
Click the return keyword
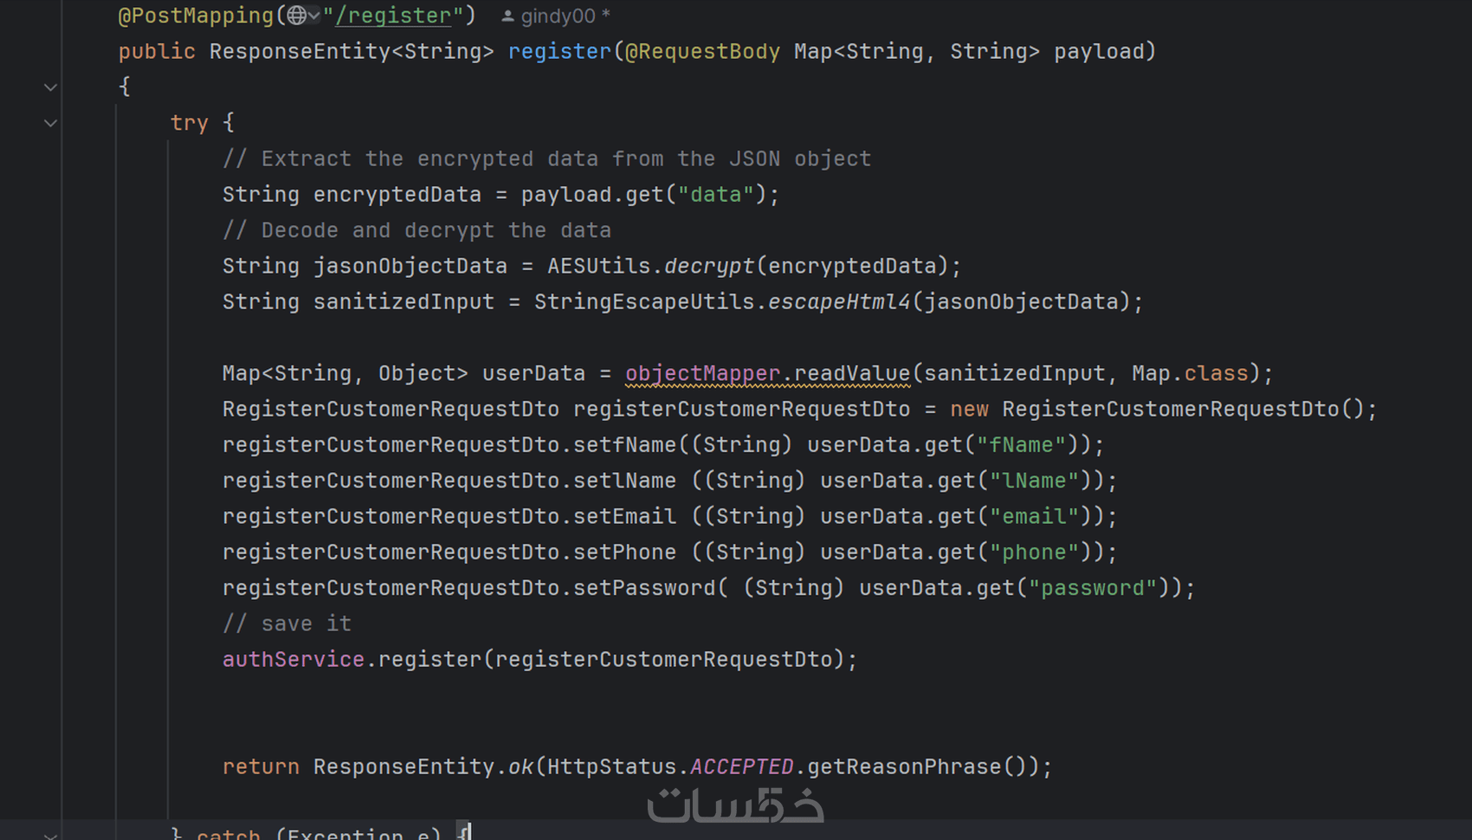click(261, 767)
